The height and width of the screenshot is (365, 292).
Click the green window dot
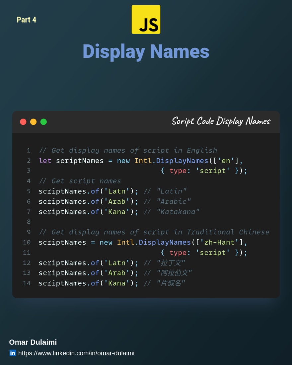click(x=43, y=122)
